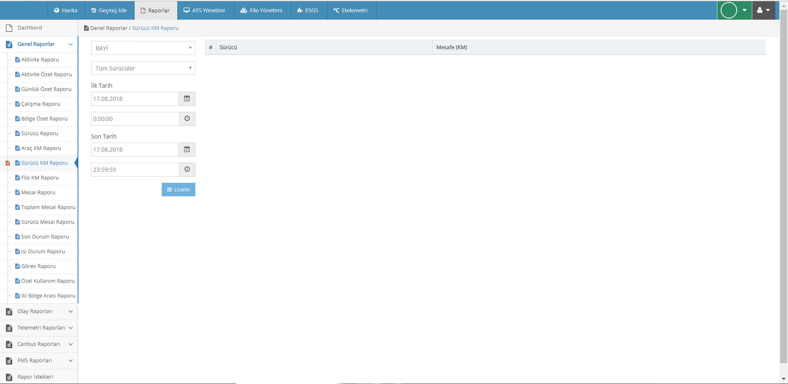Select the Raporlar tab
Viewport: 788px width, 384px height.
(156, 10)
